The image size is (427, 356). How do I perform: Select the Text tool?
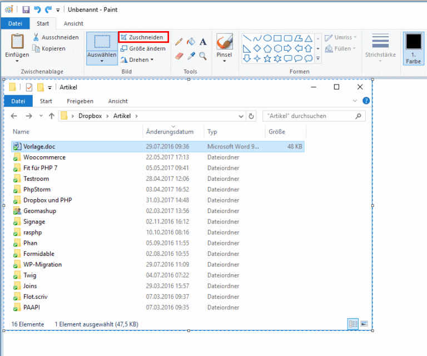[203, 42]
